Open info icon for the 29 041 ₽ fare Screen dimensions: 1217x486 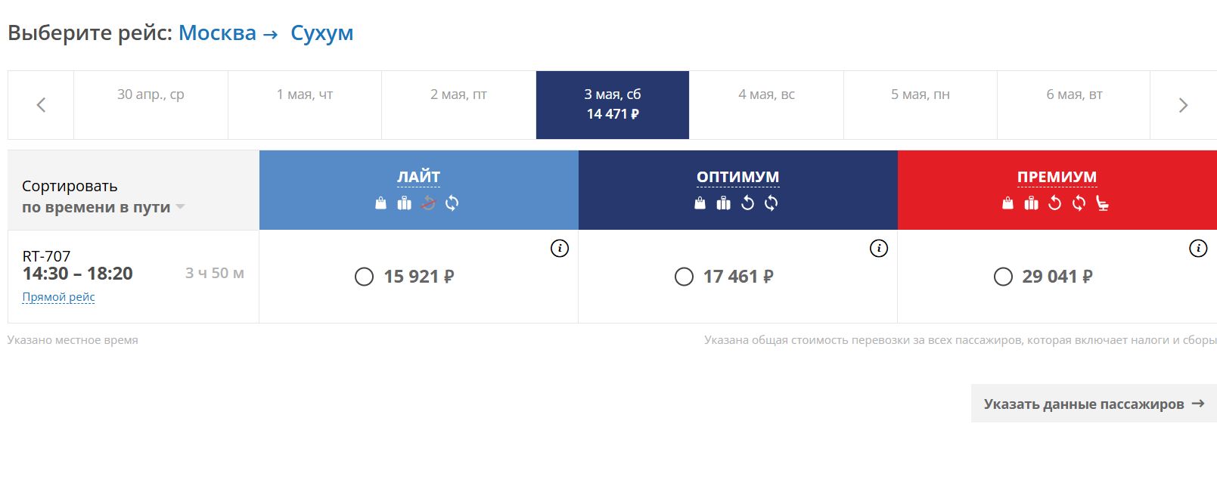click(1198, 248)
